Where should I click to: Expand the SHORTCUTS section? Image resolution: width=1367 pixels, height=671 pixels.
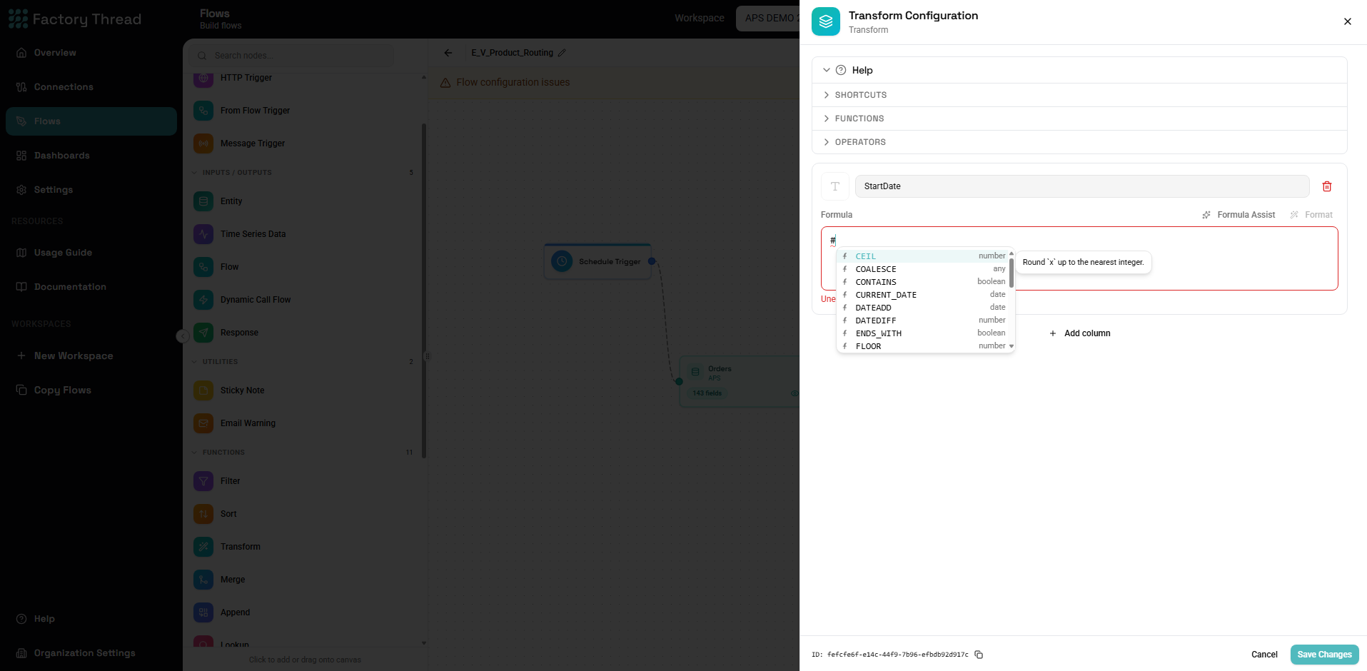tap(1079, 95)
